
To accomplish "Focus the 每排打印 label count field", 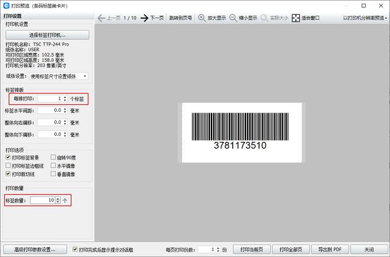I will pyautogui.click(x=50, y=99).
